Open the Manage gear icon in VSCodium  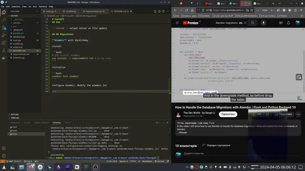(4, 156)
